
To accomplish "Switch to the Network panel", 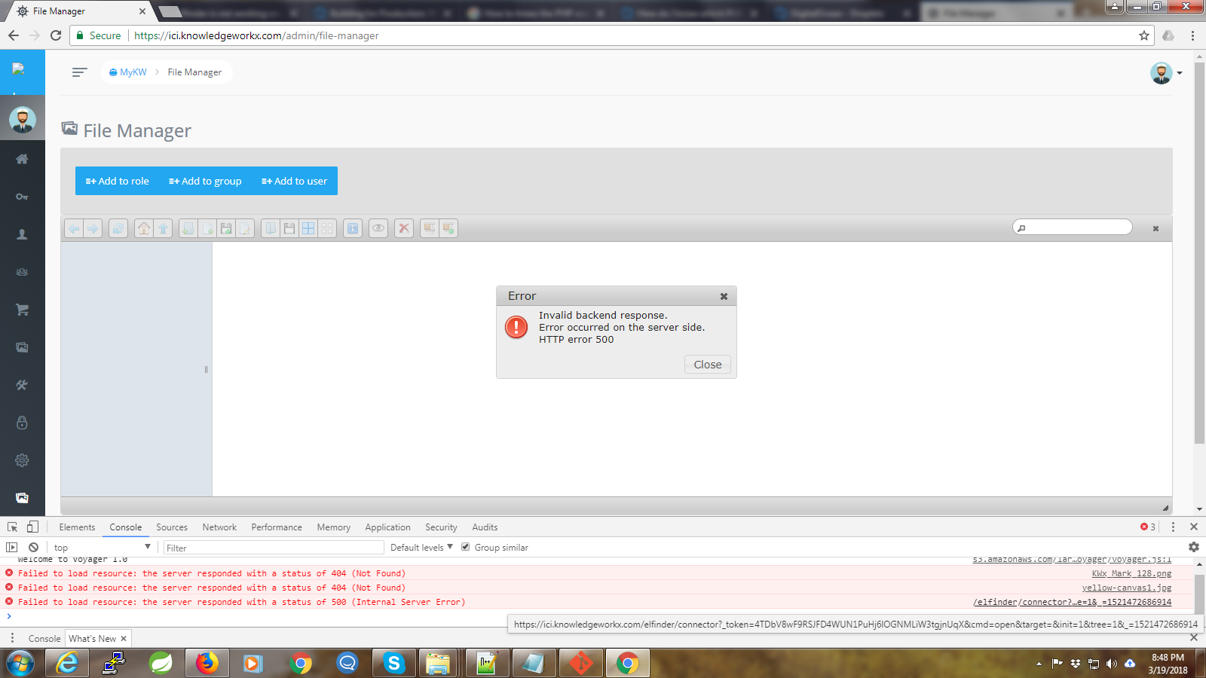I will [219, 527].
